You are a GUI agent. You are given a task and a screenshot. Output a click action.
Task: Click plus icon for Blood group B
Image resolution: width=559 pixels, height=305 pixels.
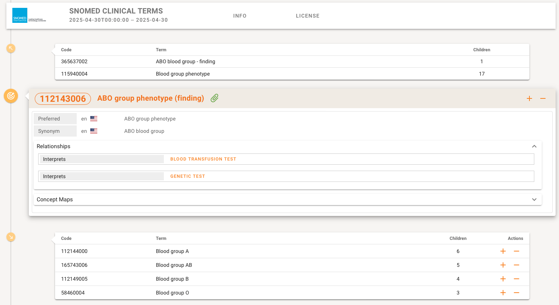503,279
